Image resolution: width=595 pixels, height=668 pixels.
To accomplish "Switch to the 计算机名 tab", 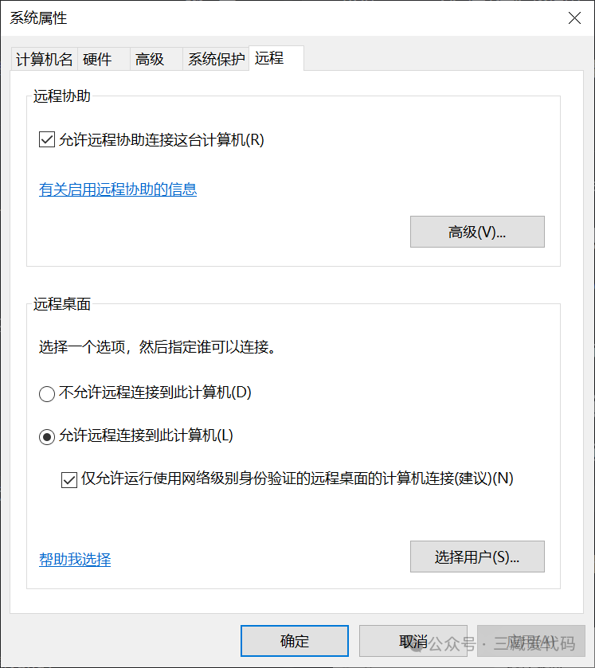I will (44, 59).
